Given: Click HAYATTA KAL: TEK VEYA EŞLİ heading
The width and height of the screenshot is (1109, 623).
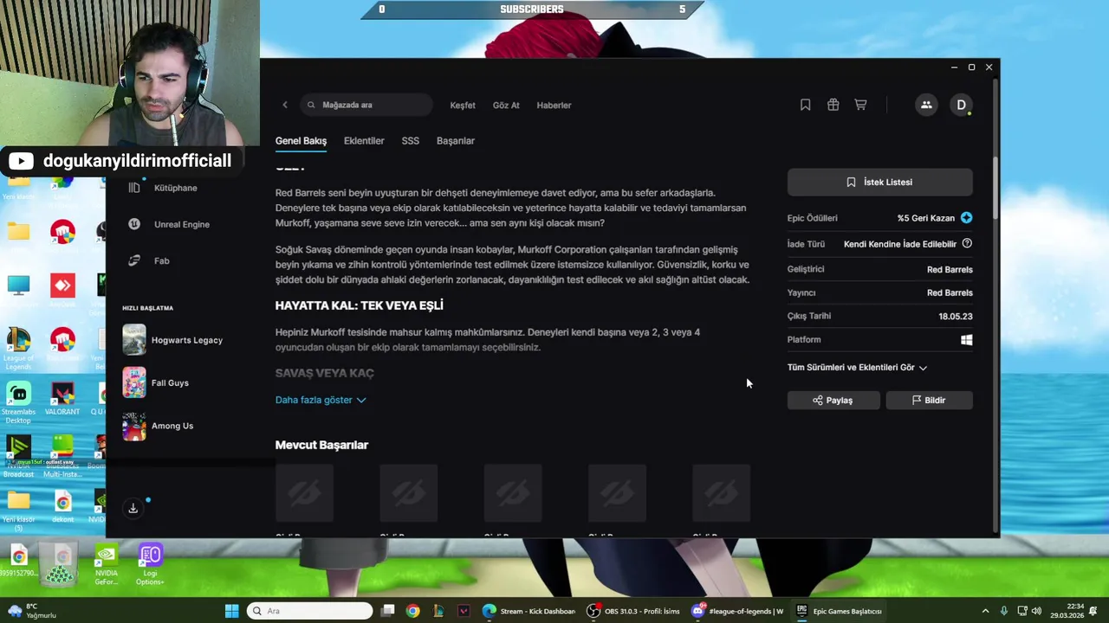Looking at the screenshot, I should 359,305.
